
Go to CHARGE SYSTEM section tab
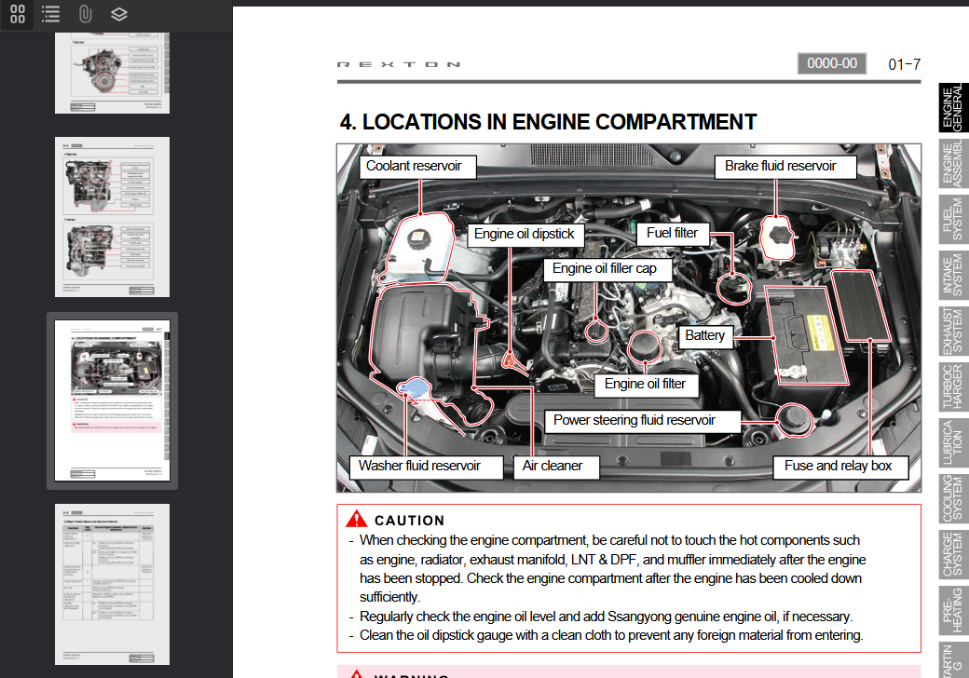(x=953, y=554)
